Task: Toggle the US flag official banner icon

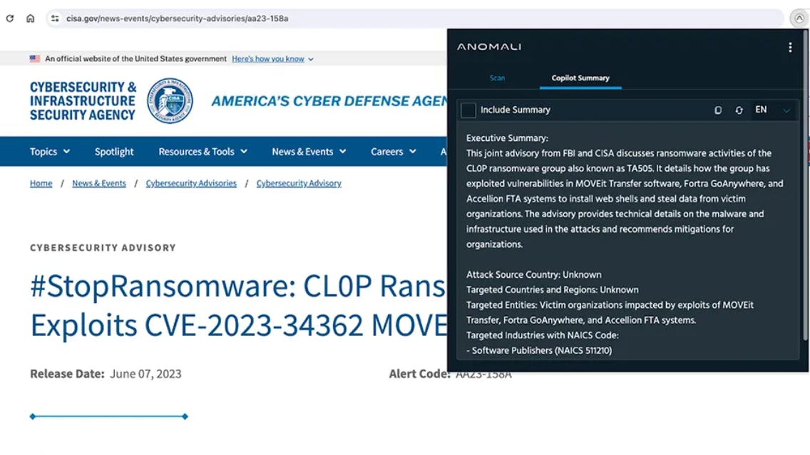Action: (x=35, y=59)
